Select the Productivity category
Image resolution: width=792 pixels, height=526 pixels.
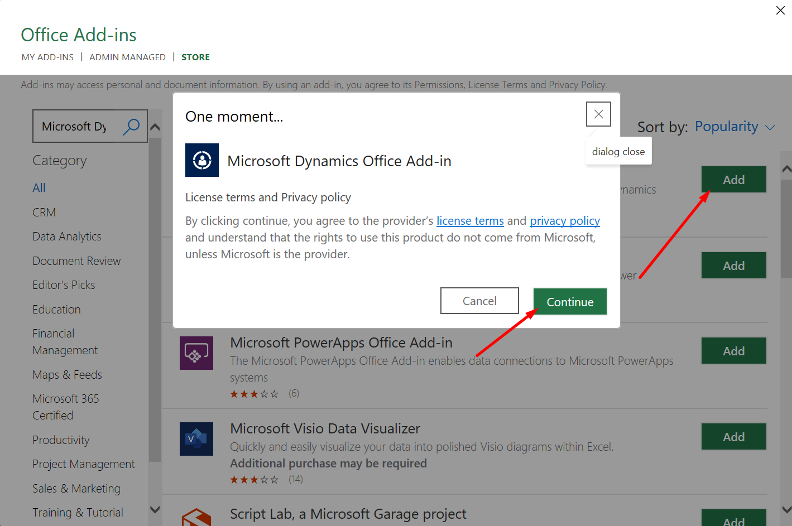61,440
